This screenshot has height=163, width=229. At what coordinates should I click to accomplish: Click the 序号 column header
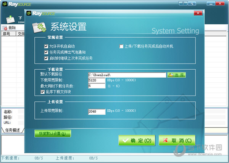click(8, 34)
